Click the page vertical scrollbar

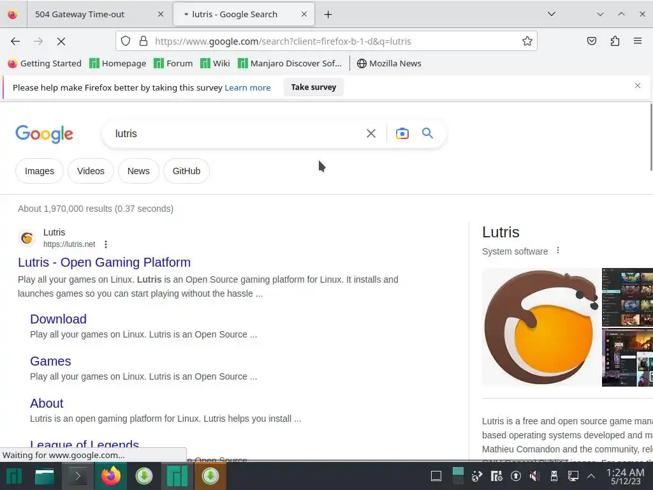coord(651,138)
